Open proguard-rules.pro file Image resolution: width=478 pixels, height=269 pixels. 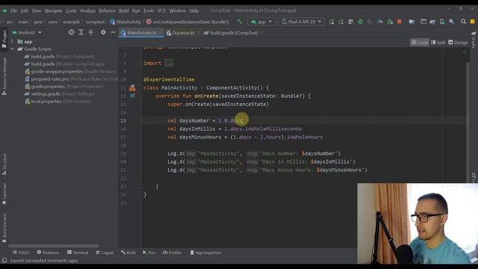(50, 78)
